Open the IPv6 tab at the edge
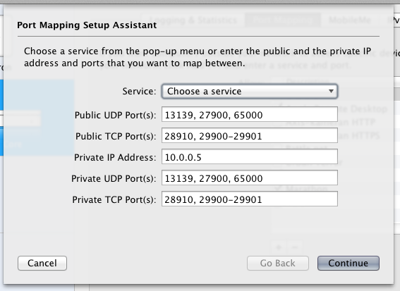Viewport: 400px width, 291px height. click(394, 20)
